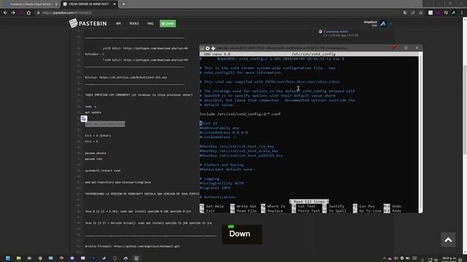
Task: Open the browser translate page icon
Action: (x=405, y=13)
